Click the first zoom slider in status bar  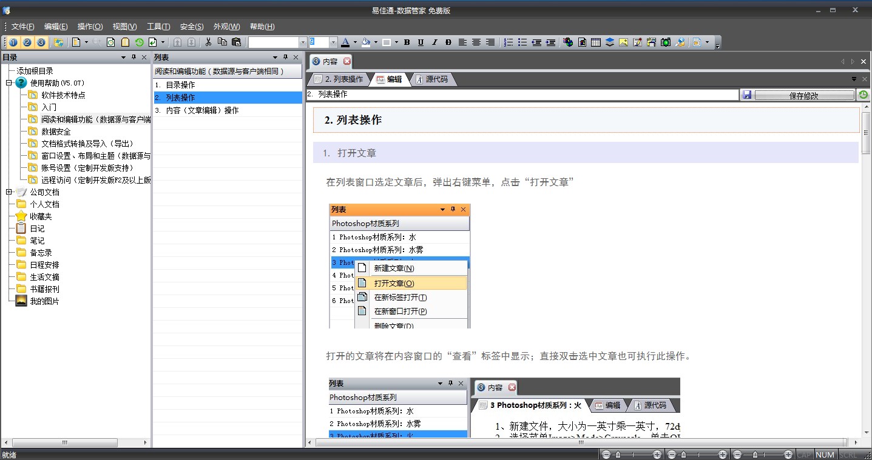point(631,454)
